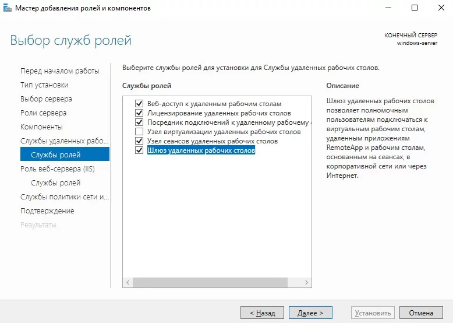This screenshot has height=323, width=453.
Task: Maximize the wizard window
Action: pyautogui.click(x=415, y=8)
